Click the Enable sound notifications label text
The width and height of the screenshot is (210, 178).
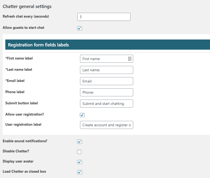point(25,141)
